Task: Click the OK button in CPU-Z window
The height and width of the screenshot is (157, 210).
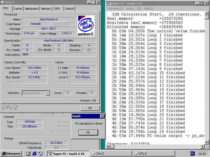Action: 90,108
